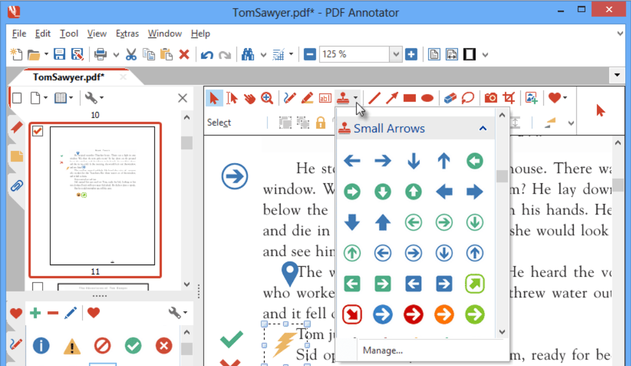Open the attachments paperclip sidebar tab

click(17, 186)
